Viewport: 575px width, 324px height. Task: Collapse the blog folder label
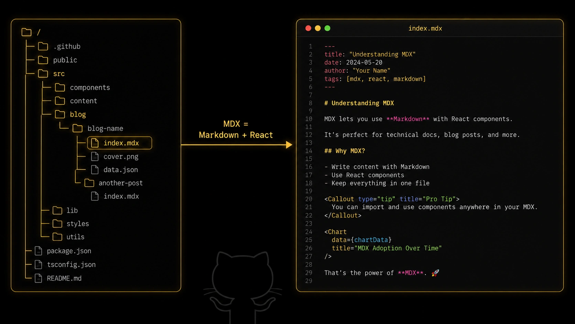click(x=78, y=114)
